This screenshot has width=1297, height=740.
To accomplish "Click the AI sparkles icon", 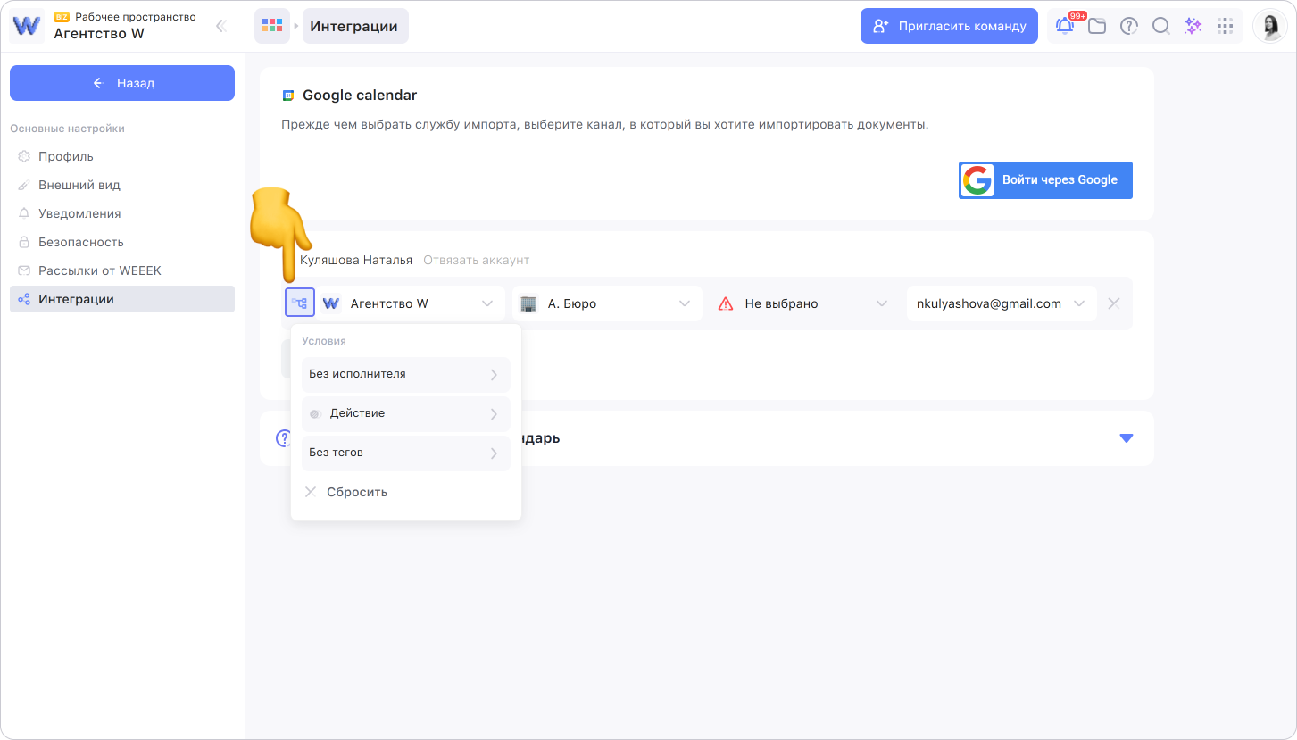I will 1193,26.
